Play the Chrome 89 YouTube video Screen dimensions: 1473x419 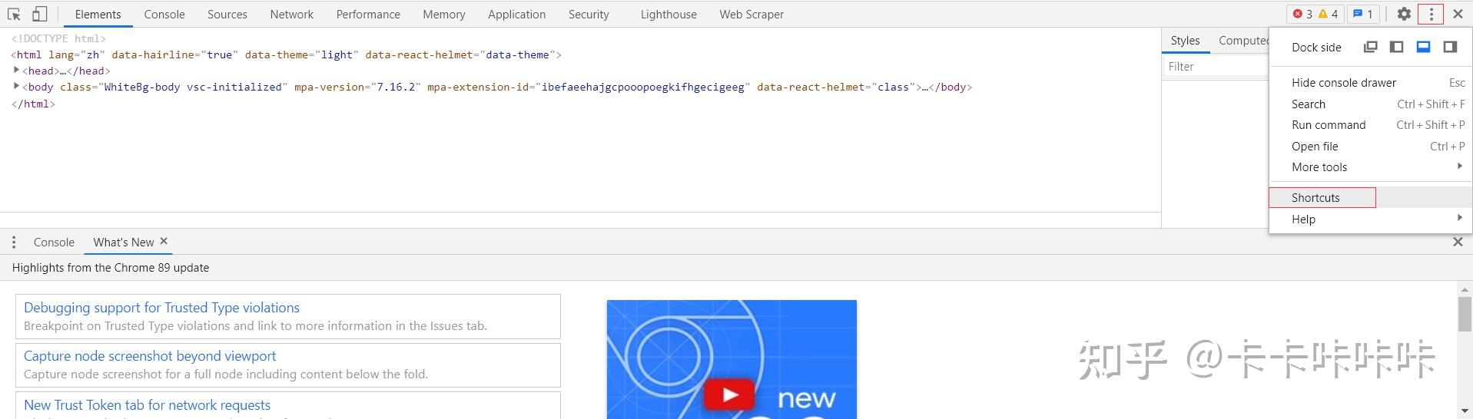click(729, 394)
